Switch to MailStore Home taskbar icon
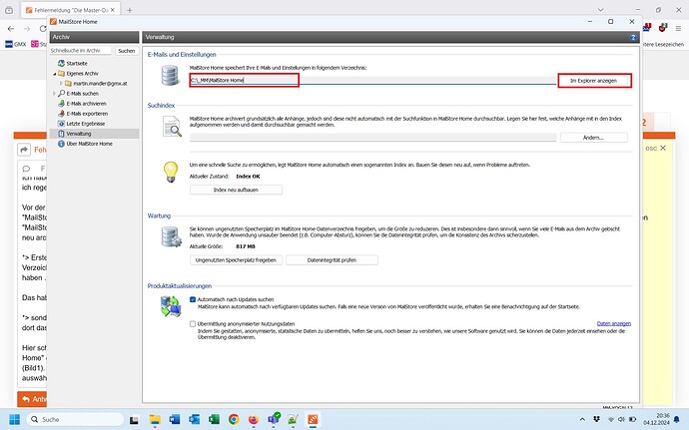The height and width of the screenshot is (430, 689). coord(313,419)
